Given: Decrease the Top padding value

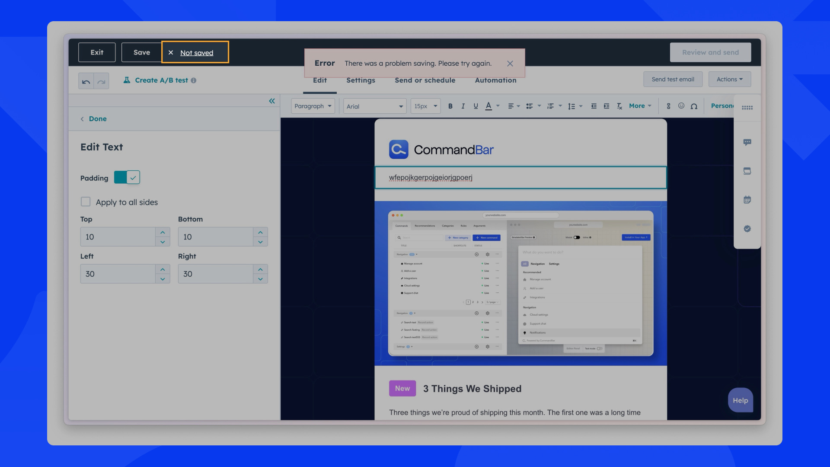Looking at the screenshot, I should pyautogui.click(x=163, y=242).
